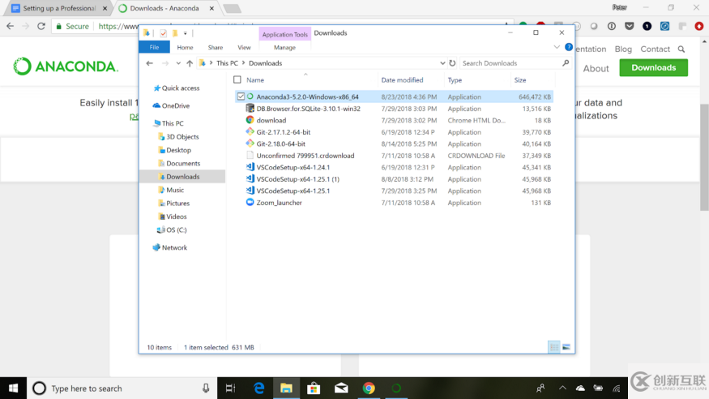This screenshot has height=399, width=709.
Task: Open Explorer help question mark icon
Action: point(569,47)
